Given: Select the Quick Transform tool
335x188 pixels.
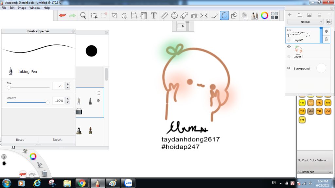Looking at the screenshot, I should click(x=124, y=16).
